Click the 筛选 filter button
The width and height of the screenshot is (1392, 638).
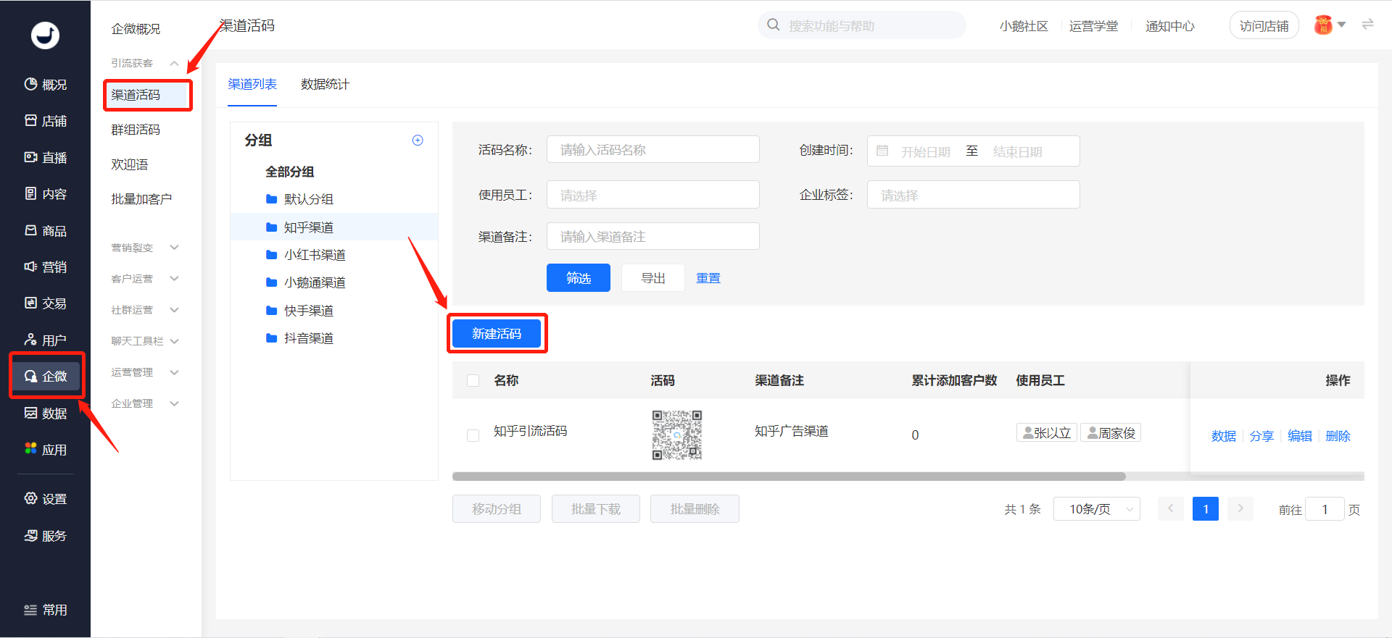click(x=578, y=278)
